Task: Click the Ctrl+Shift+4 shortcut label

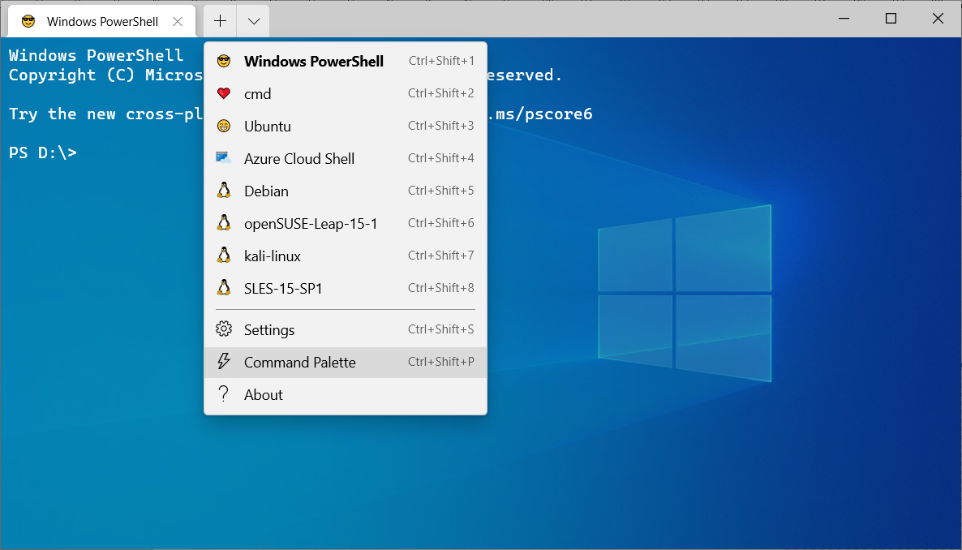Action: pyautogui.click(x=441, y=158)
